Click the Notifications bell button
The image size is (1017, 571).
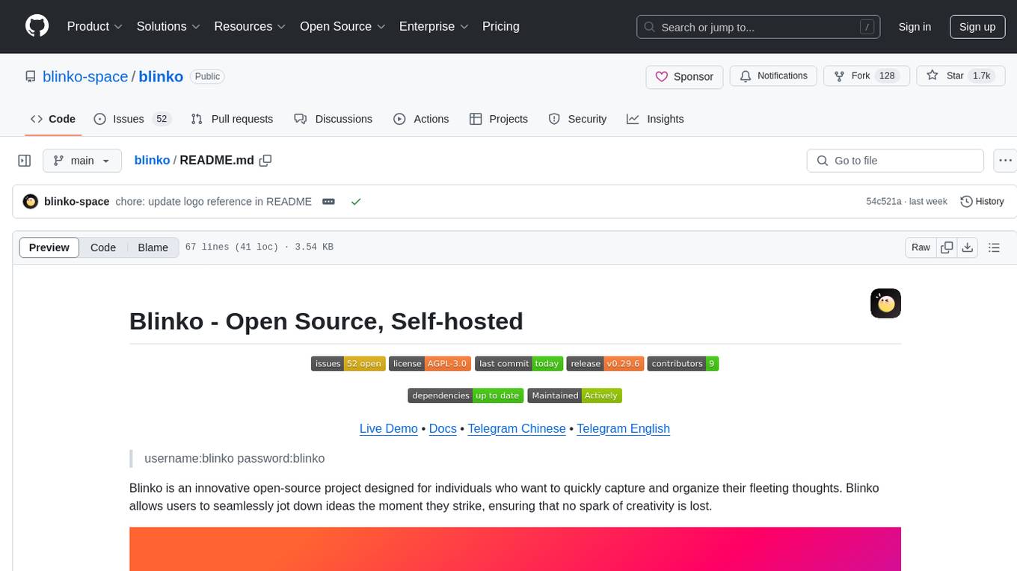(x=773, y=76)
